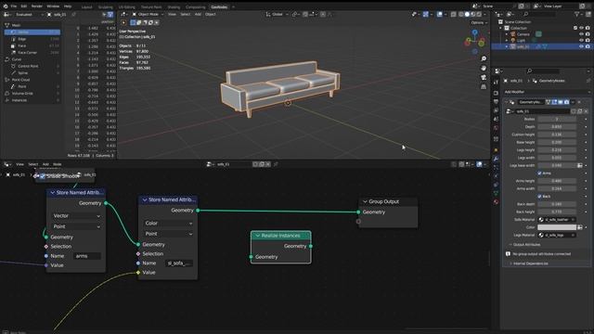Expand the Output Attributes panel
Image resolution: width=594 pixels, height=334 pixels.
(x=526, y=245)
